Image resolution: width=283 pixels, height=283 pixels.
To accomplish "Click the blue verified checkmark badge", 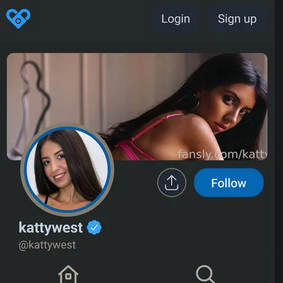I will (94, 228).
